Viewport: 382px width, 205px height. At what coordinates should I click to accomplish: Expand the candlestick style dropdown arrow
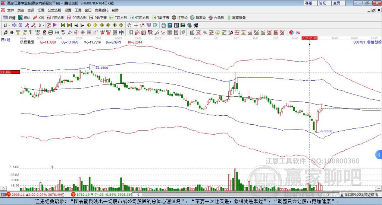44,25
